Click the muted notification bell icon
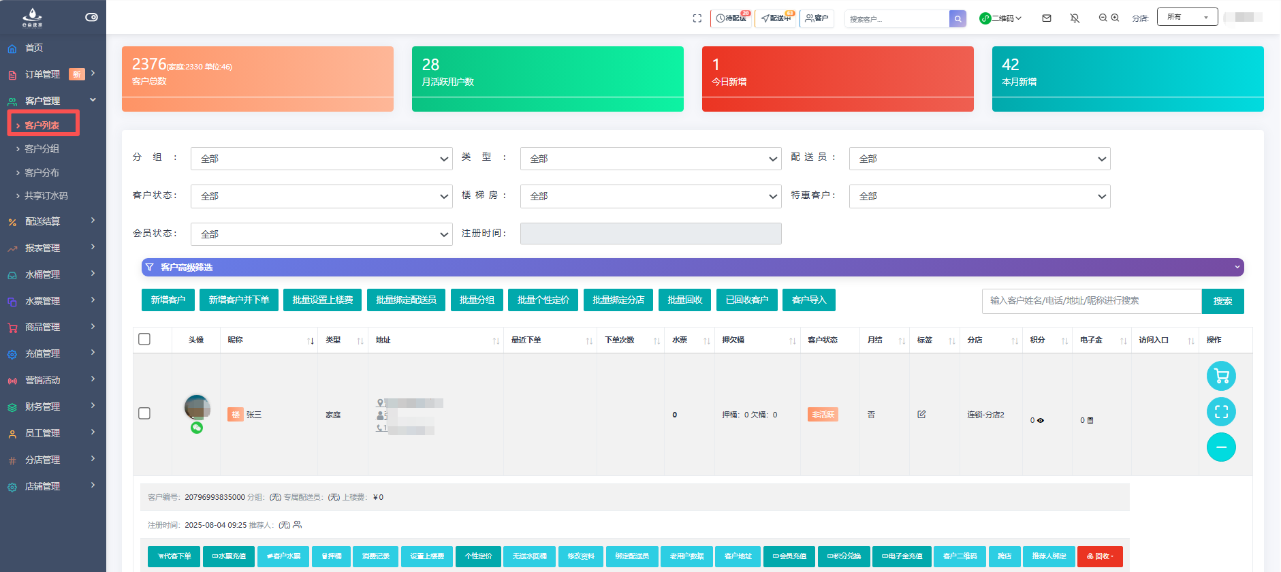Image resolution: width=1281 pixels, height=572 pixels. [1075, 18]
